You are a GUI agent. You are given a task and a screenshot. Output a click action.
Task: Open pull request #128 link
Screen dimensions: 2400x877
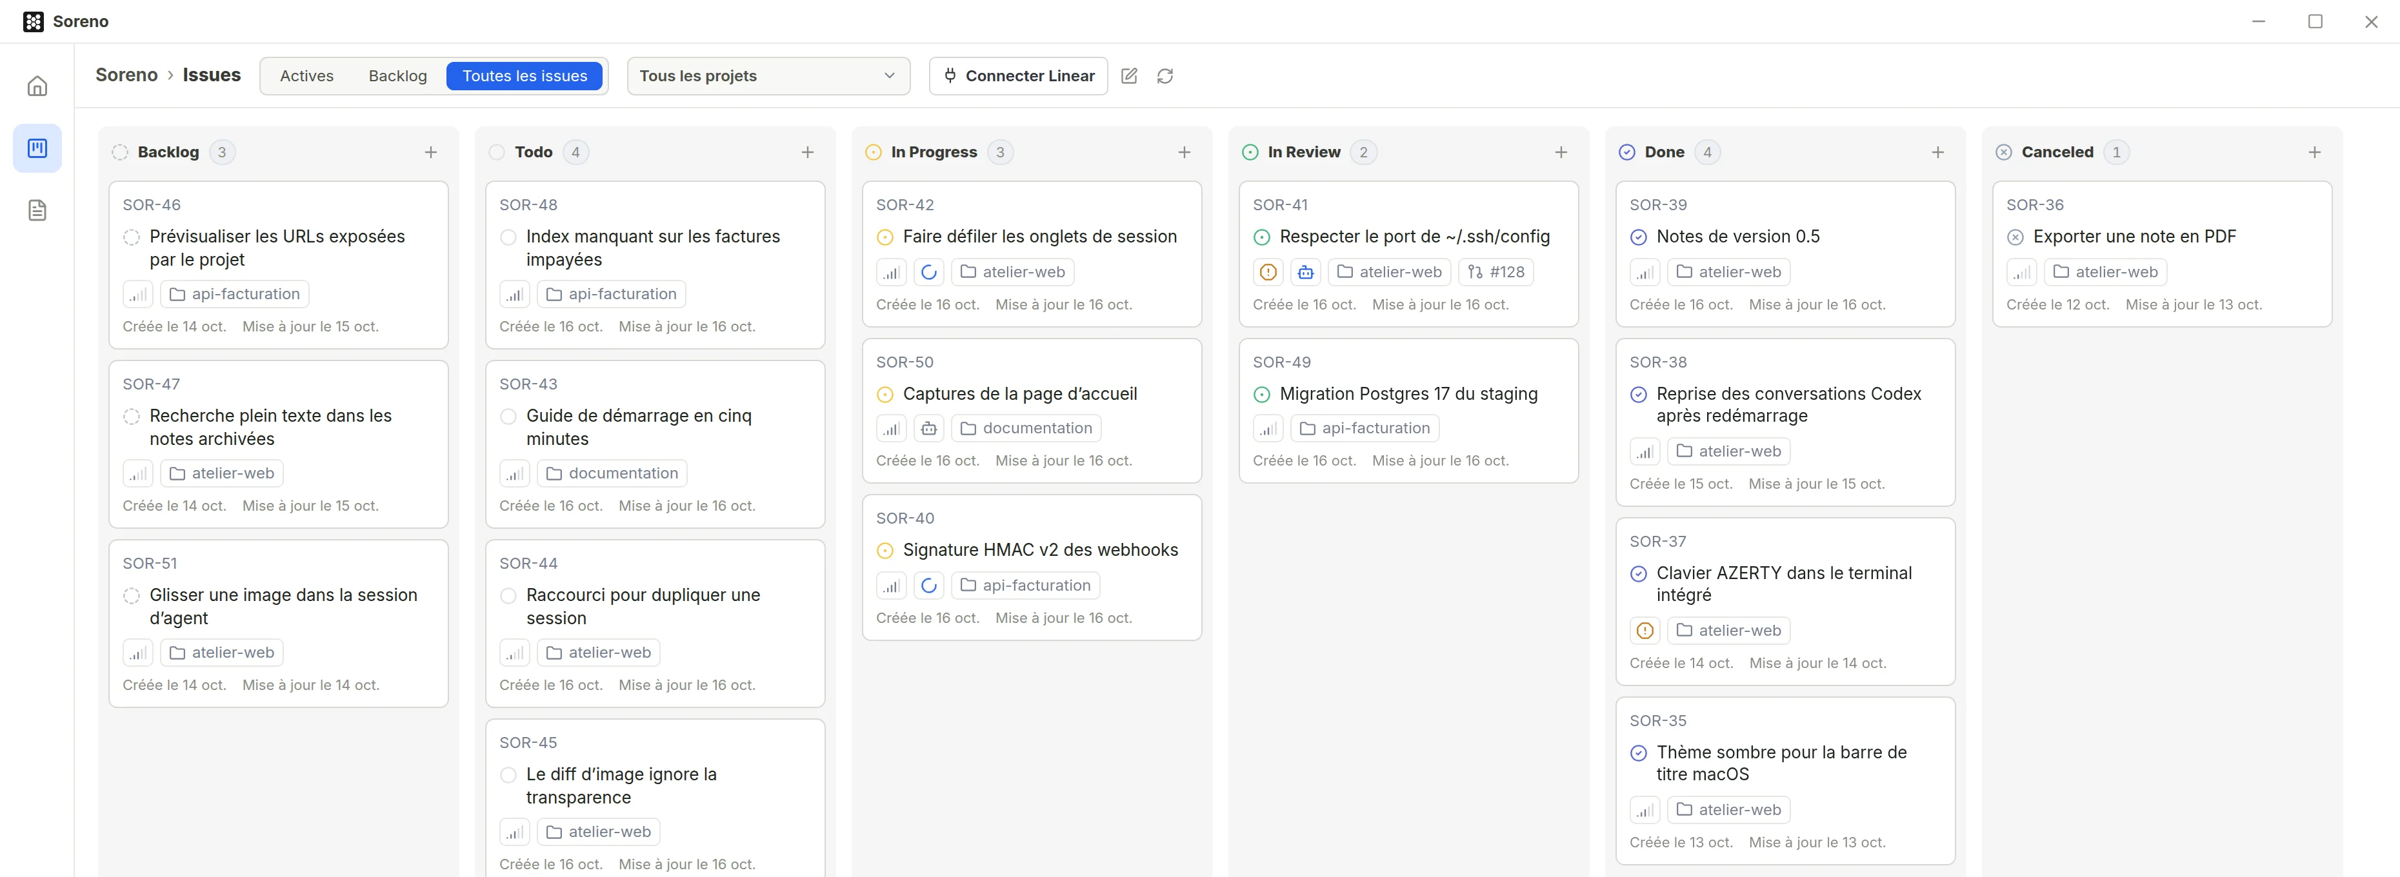coord(1496,272)
